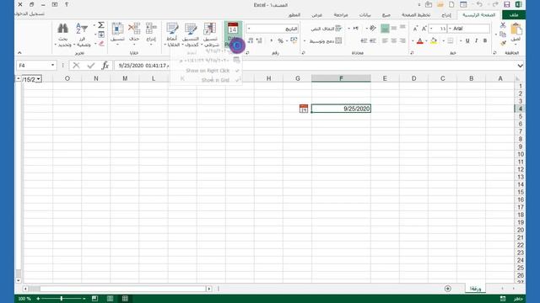Switch to the Home ribbon tab

tap(478, 15)
